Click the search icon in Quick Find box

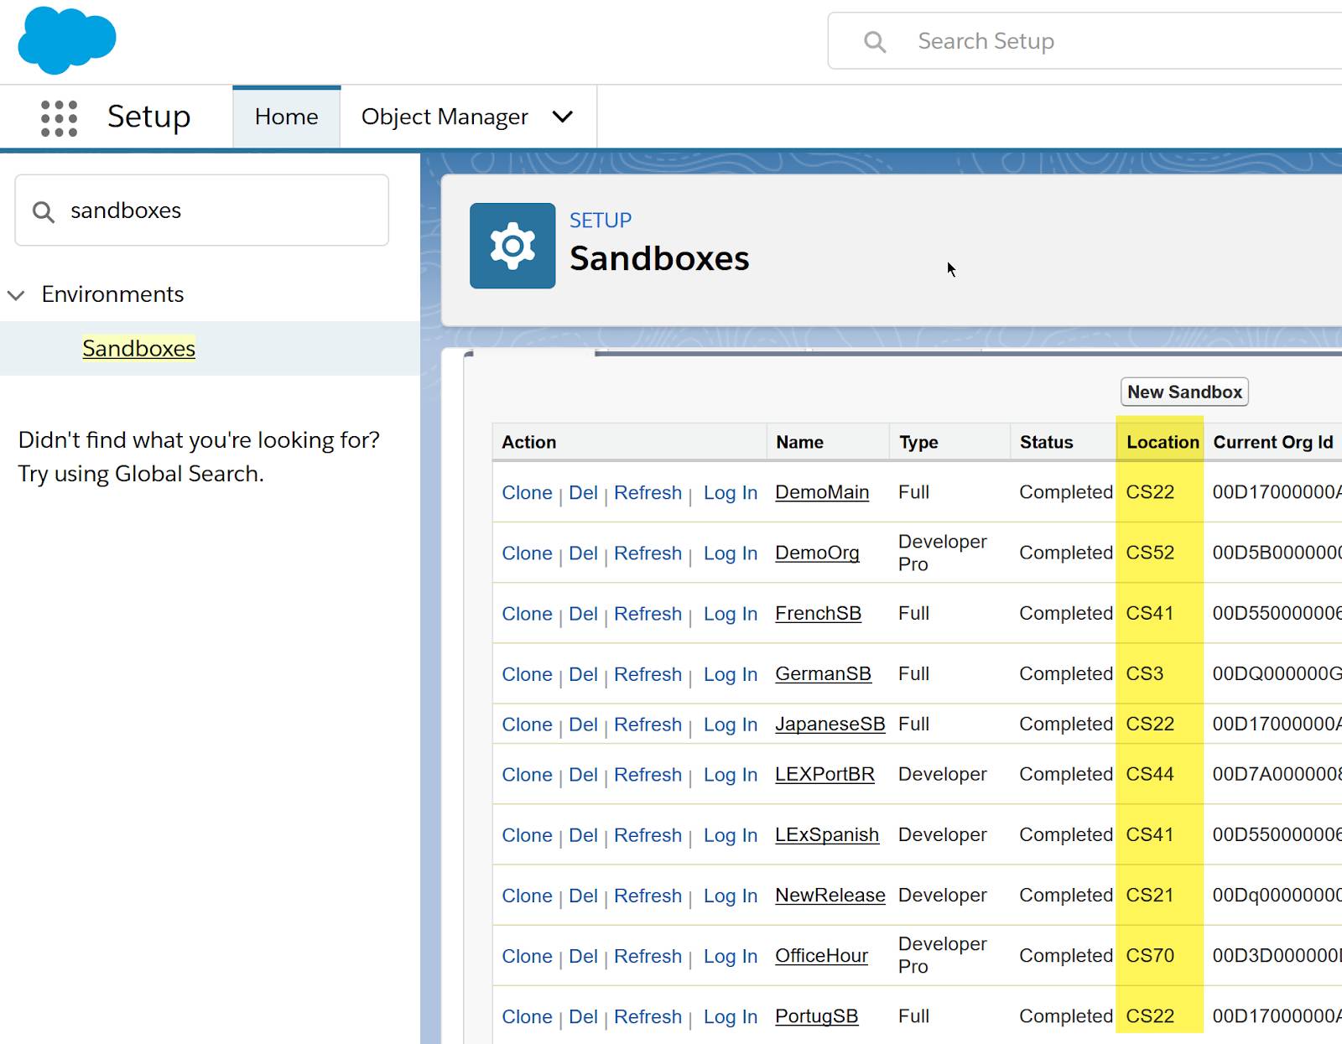tap(44, 210)
